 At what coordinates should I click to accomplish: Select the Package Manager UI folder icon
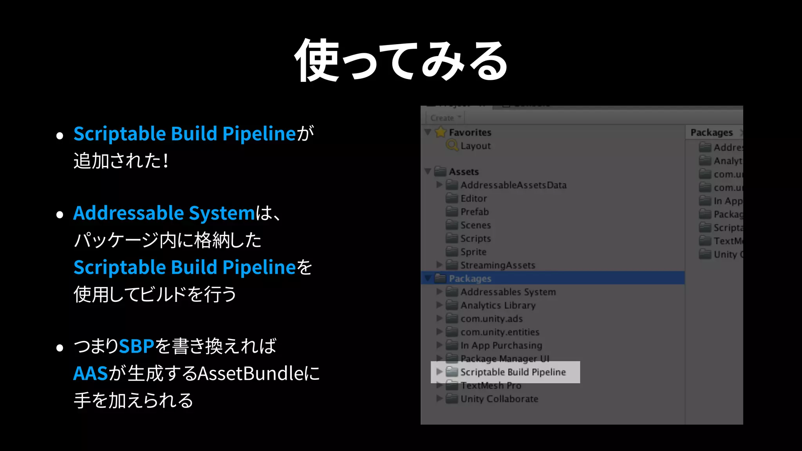pos(452,358)
